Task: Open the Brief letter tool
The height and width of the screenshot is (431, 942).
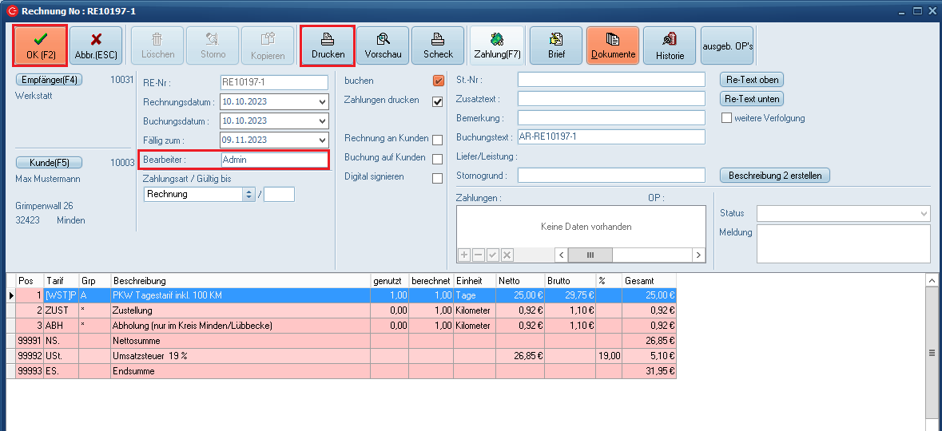Action: 556,45
